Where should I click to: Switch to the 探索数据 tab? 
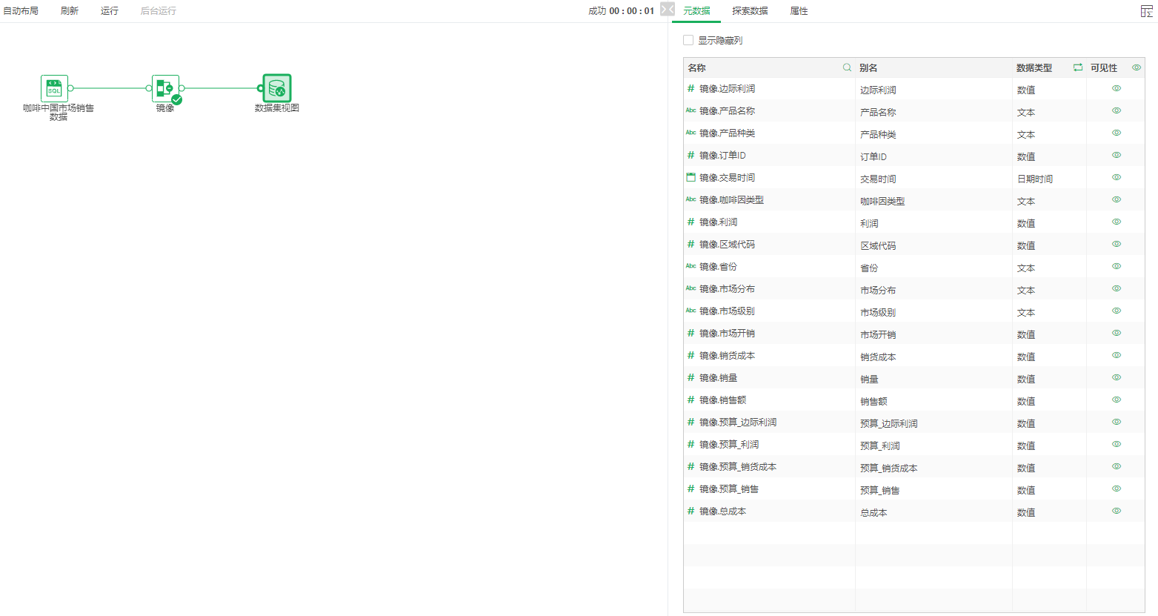pyautogui.click(x=750, y=11)
